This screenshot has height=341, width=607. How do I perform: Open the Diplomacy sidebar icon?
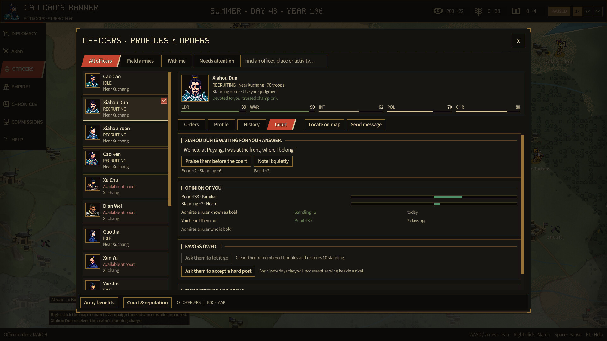(6, 33)
